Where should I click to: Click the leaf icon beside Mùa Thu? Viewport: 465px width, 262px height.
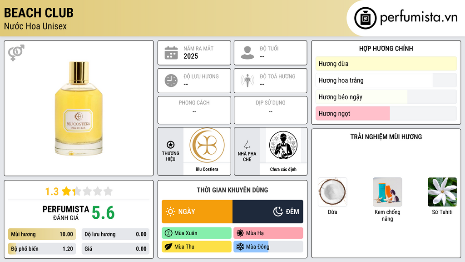[168, 247]
